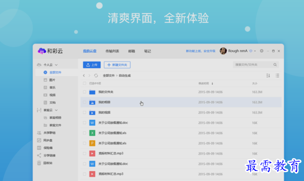Toggle the select-all checkbox in header

click(x=84, y=84)
